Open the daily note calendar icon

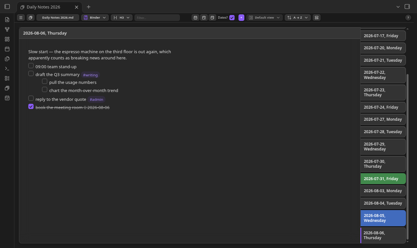click(x=7, y=49)
